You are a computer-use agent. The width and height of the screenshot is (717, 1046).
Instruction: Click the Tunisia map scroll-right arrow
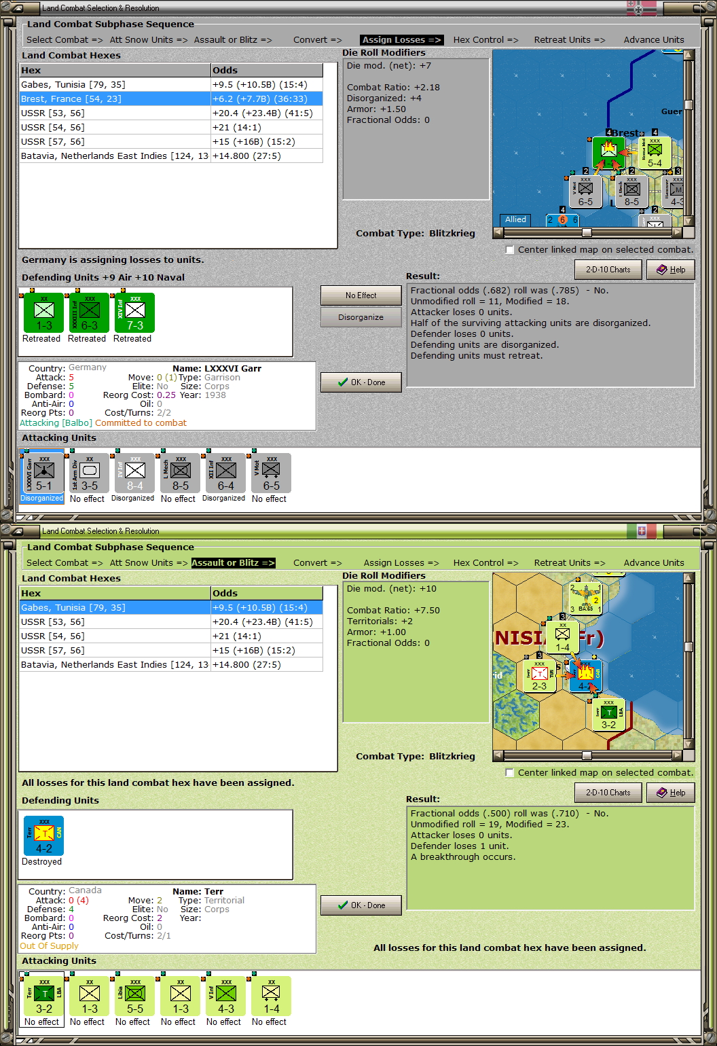click(x=677, y=755)
